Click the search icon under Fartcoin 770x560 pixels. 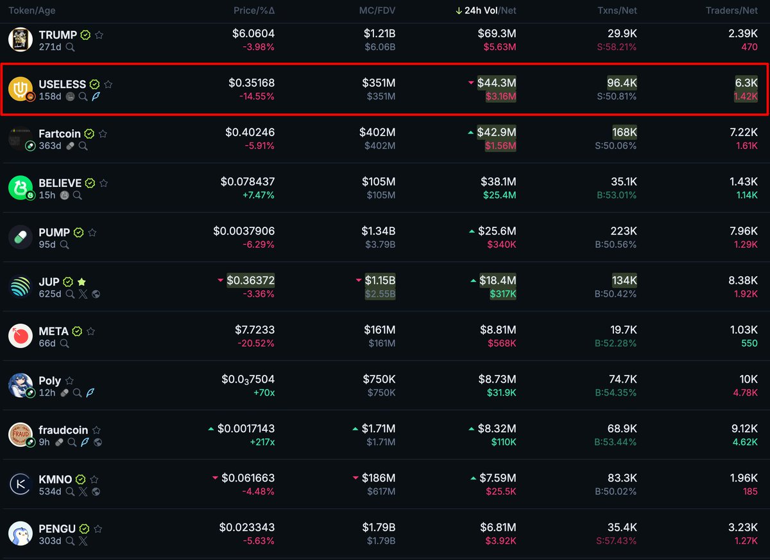click(x=83, y=146)
